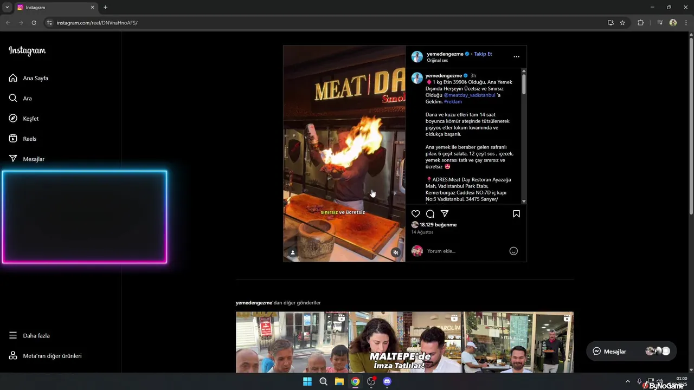Viewport: 694px width, 390px height.
Task: Open the Chrome media control icon
Action: point(659,23)
